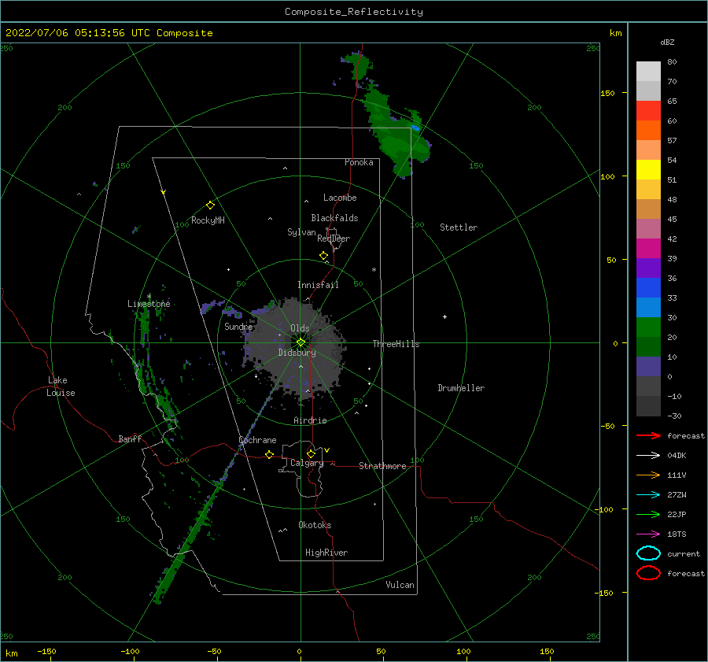
Task: Select the HighRiver label
Action: [326, 553]
